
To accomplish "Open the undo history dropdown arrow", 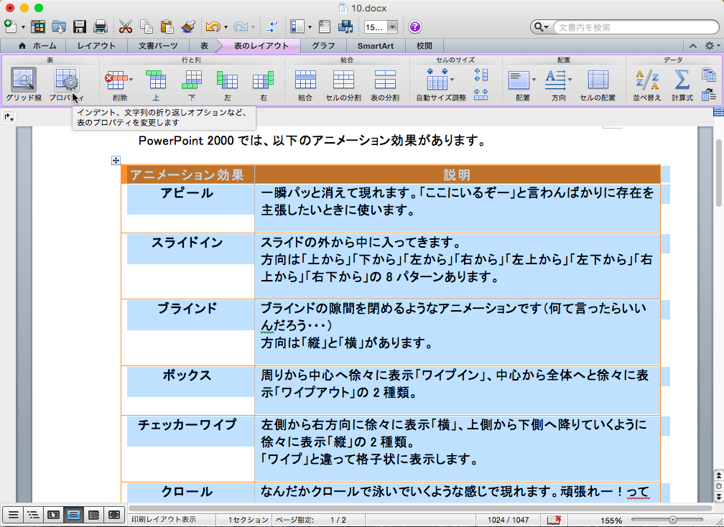I will pyautogui.click(x=226, y=27).
